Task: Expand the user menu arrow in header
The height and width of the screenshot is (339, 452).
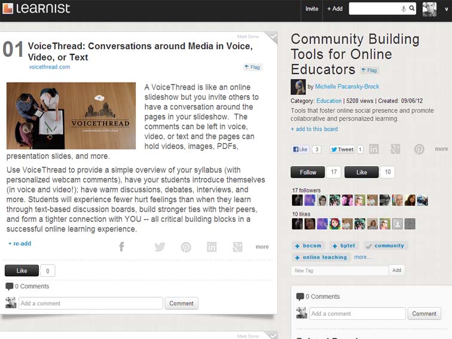Action: (x=446, y=9)
